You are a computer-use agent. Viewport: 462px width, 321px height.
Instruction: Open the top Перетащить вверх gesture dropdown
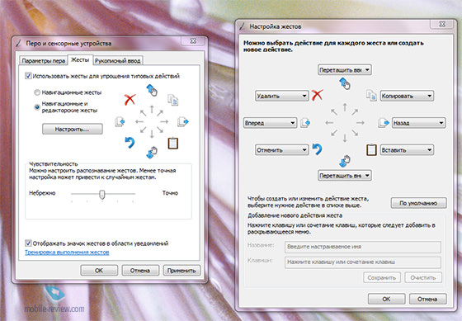click(x=345, y=70)
